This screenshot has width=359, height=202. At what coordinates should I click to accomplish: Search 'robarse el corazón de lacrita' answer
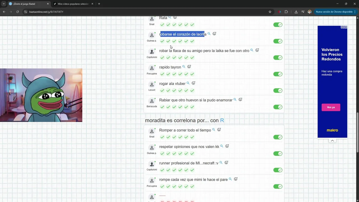point(209,34)
